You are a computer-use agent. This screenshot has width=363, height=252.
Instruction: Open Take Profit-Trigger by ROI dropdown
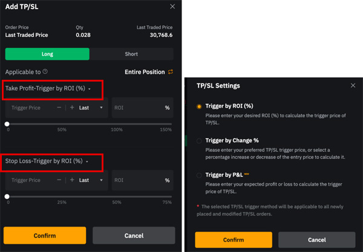[x=48, y=89]
